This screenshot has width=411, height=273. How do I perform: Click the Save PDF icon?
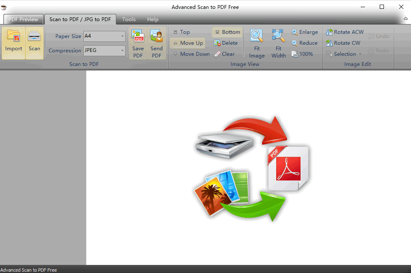(x=138, y=43)
